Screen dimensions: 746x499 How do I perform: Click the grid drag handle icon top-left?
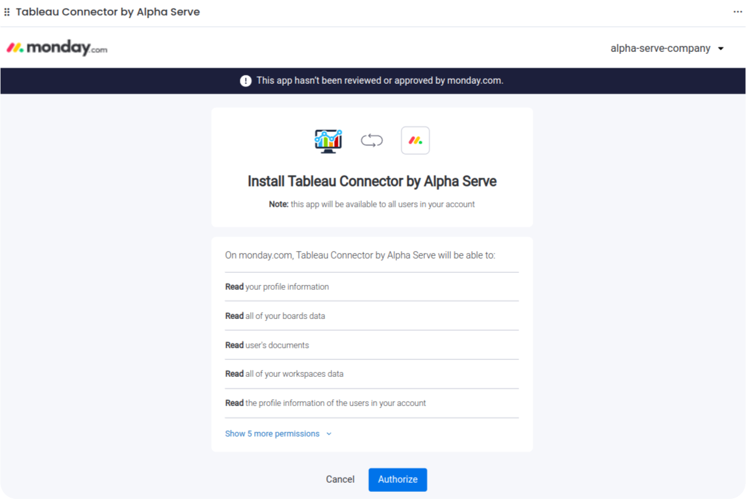click(6, 11)
